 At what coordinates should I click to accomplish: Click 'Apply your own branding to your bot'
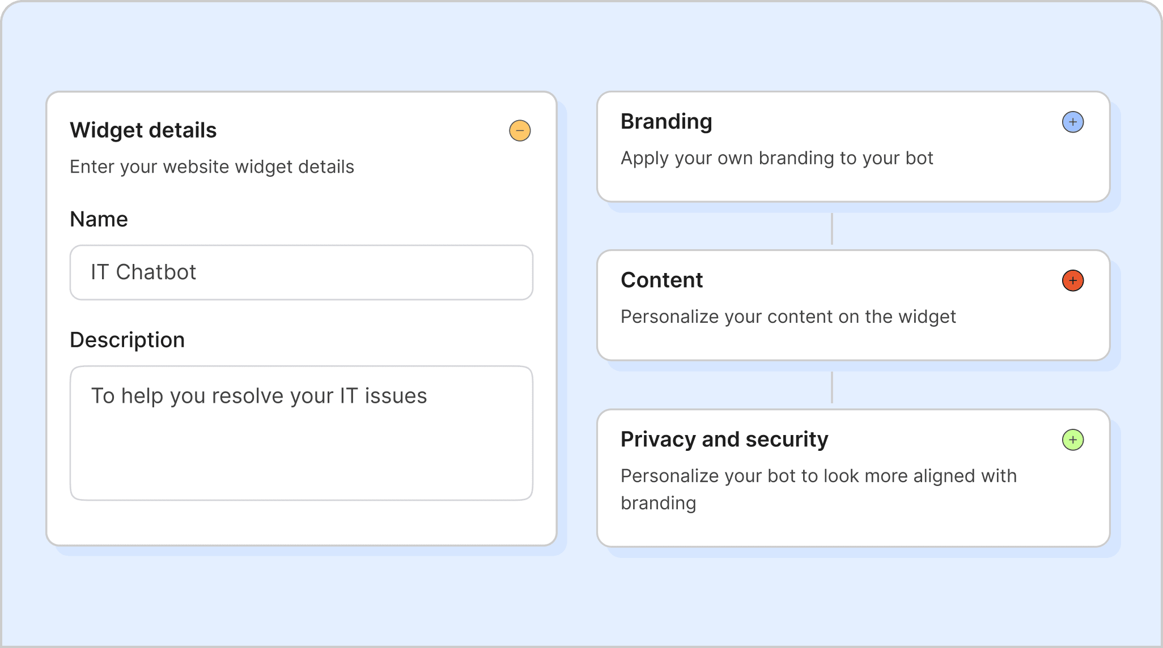tap(777, 158)
